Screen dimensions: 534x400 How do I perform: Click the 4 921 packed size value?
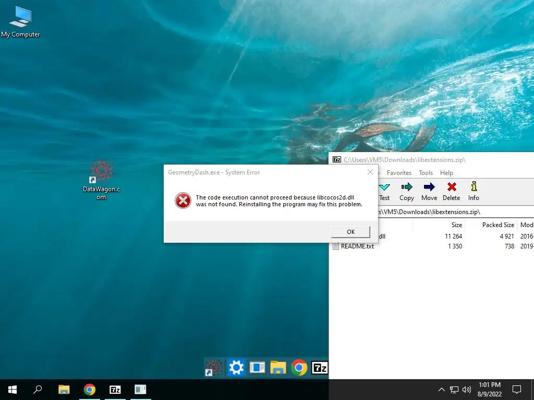point(507,236)
